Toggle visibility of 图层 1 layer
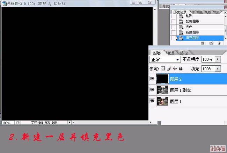This screenshot has height=153, width=227. click(152, 101)
